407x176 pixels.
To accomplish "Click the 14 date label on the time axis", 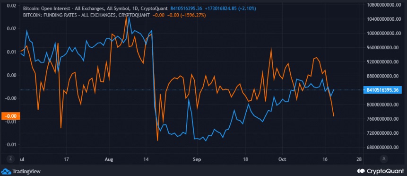I will pyautogui.click(x=147, y=159).
